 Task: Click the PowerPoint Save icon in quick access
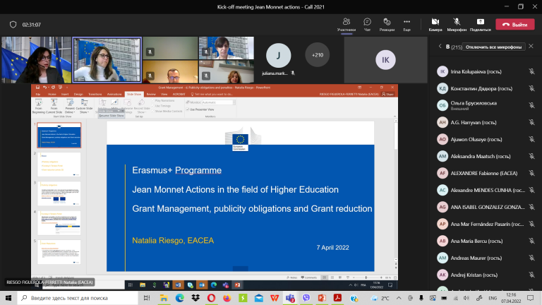point(37,88)
